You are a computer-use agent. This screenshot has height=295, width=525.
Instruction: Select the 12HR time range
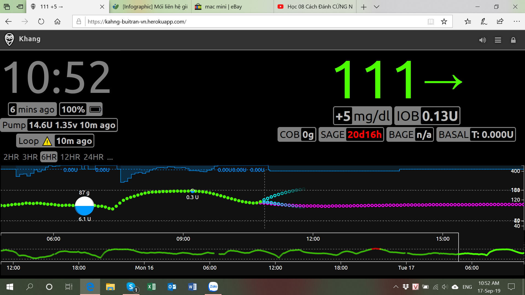point(70,157)
